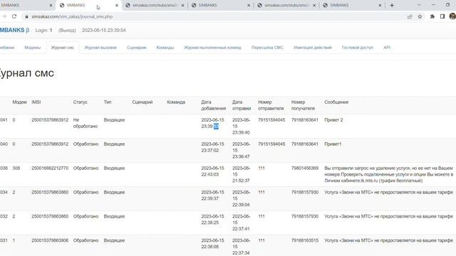Open the API navigation tab
456x256 pixels.
pos(387,48)
